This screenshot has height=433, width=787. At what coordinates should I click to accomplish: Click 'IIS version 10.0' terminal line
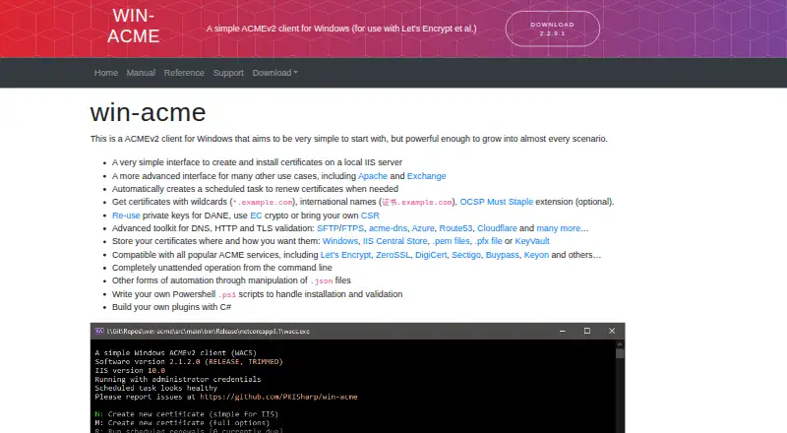tap(130, 371)
